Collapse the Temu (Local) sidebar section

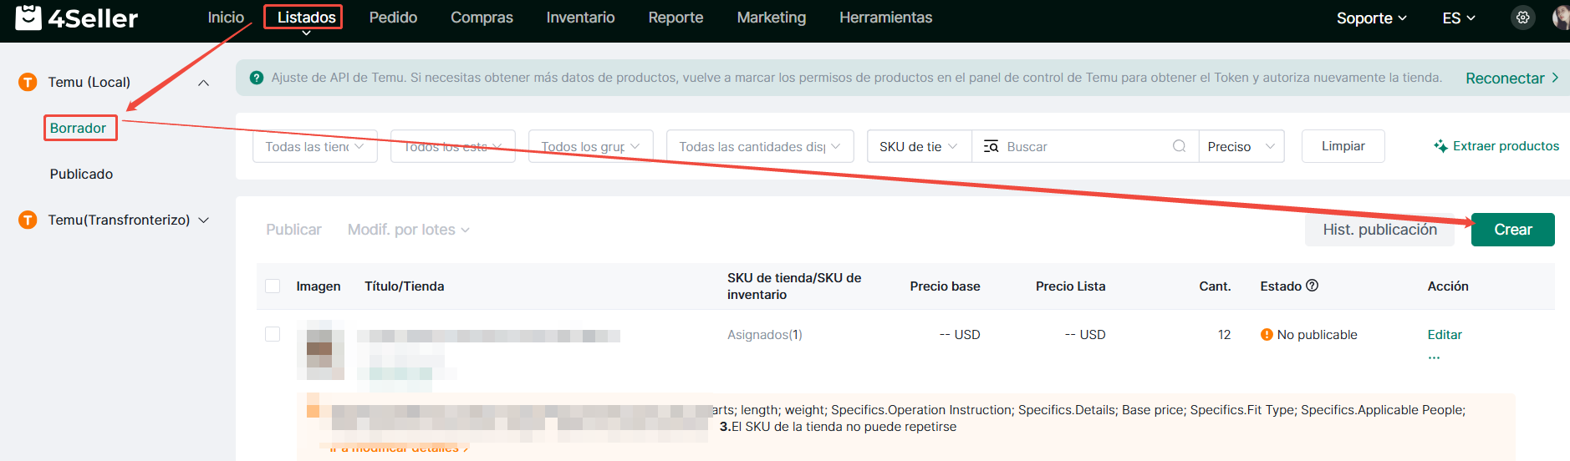(203, 83)
